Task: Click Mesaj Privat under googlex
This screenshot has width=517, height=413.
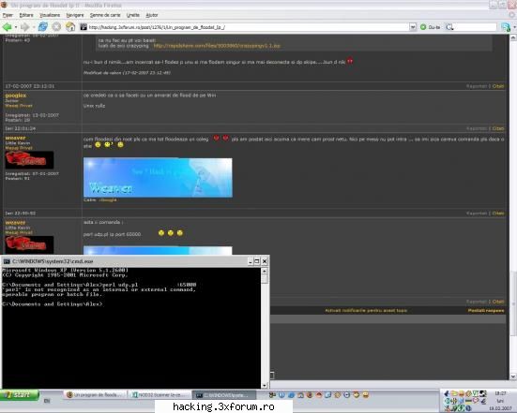Action: pos(19,106)
